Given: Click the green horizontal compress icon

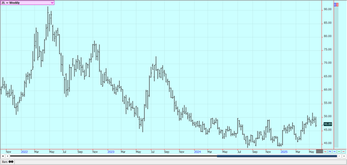Looking at the screenshot, I should pyautogui.click(x=339, y=151).
